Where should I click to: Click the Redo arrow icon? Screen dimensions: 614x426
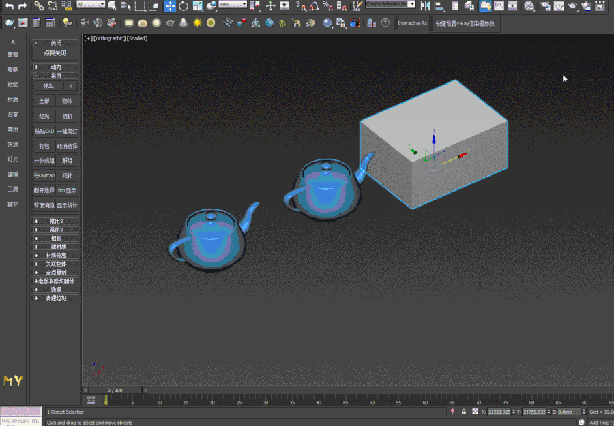pyautogui.click(x=23, y=5)
